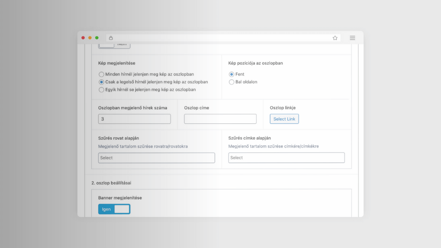Viewport: 441px width, 248px height.
Task: Select 'Csak a legelső hírnél' radio option
Action: (101, 82)
